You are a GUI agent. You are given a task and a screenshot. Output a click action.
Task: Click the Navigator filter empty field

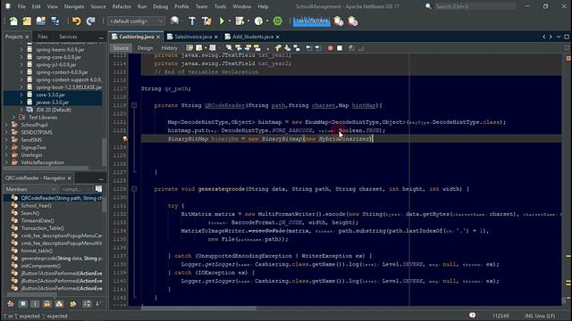tap(76, 189)
